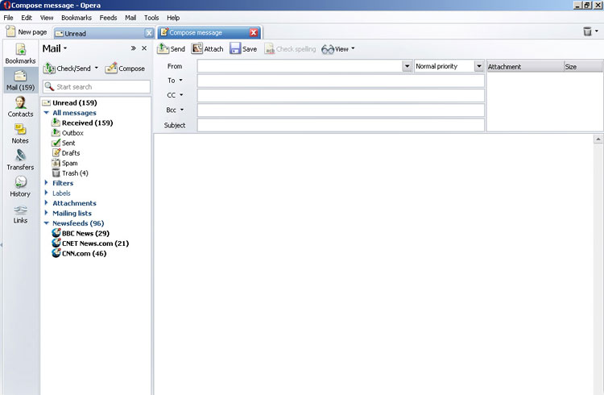Click the Compose pencil icon
Viewport: 604px width, 395px height.
[111, 68]
